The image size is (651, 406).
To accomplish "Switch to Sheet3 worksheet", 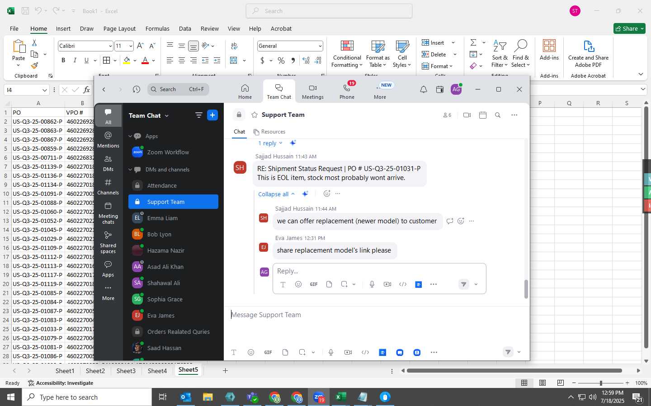I will [126, 371].
